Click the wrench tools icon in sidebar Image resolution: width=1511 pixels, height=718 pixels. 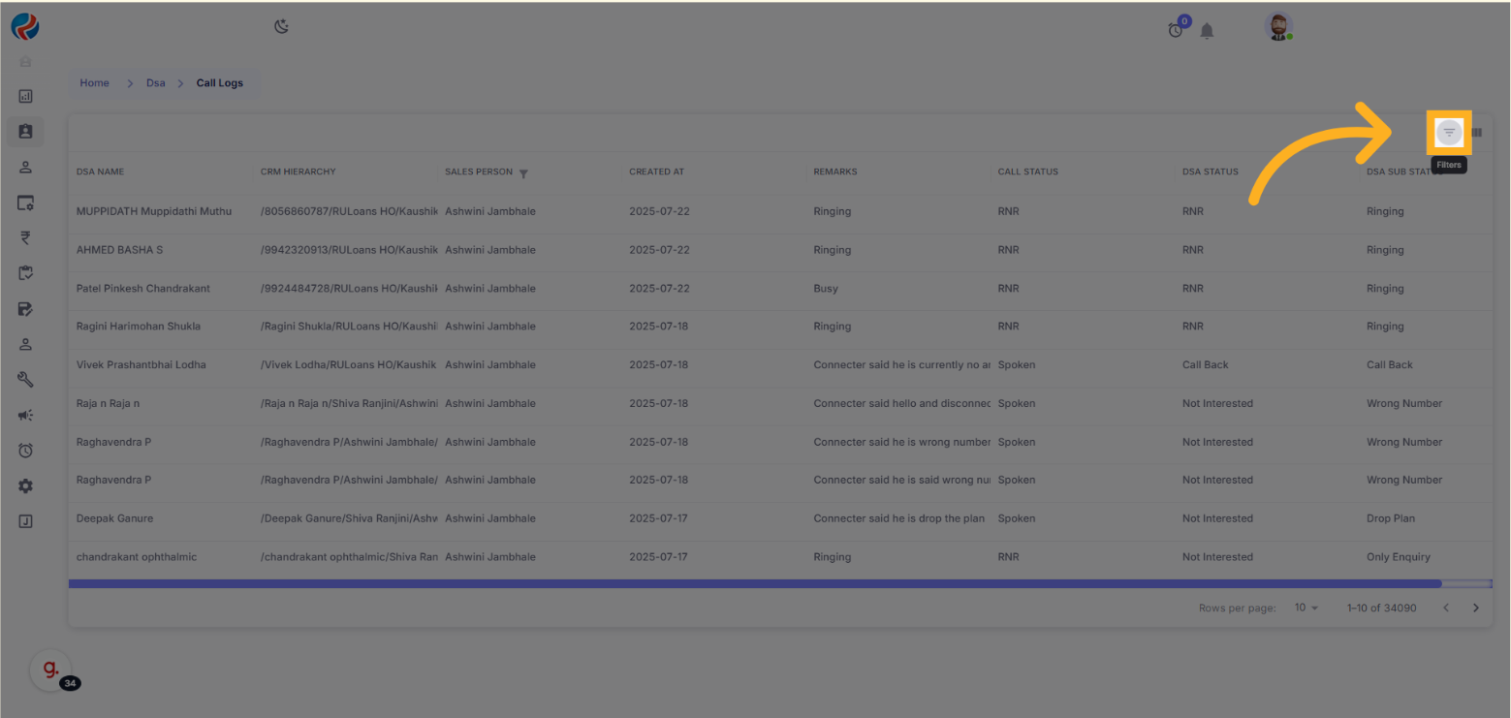coord(26,380)
